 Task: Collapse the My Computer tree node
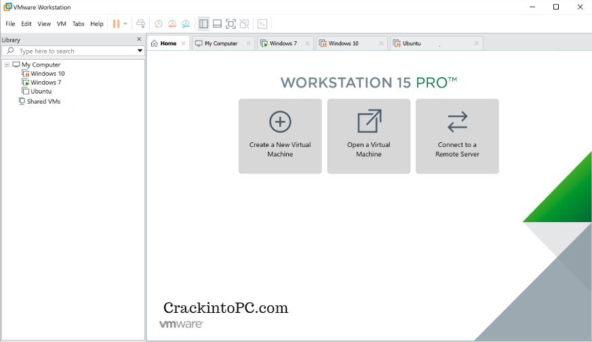[x=7, y=64]
